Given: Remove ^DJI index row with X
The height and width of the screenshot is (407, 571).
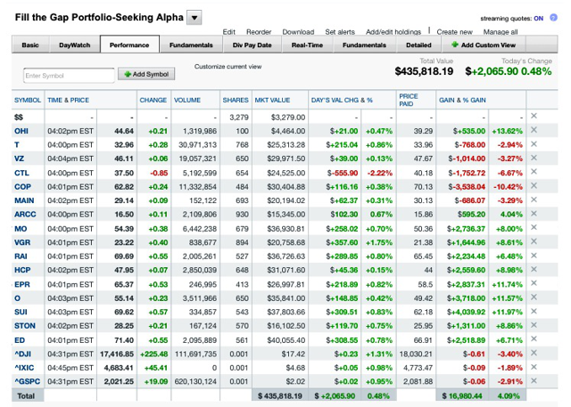Looking at the screenshot, I should tap(534, 353).
